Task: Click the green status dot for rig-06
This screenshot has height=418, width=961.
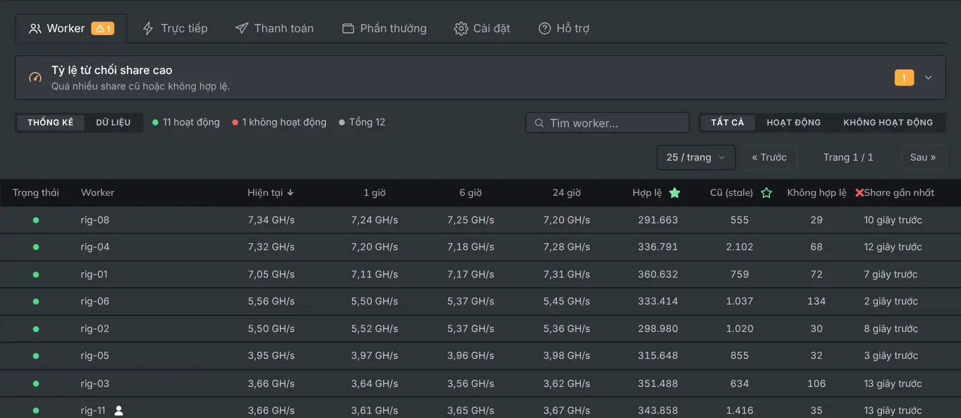Action: point(36,302)
